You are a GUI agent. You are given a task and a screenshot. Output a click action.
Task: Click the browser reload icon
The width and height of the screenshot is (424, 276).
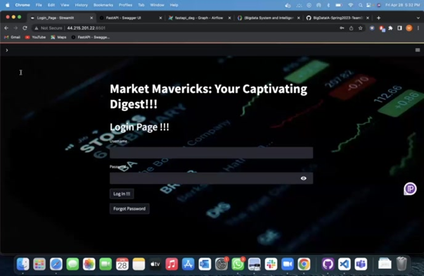(x=25, y=28)
